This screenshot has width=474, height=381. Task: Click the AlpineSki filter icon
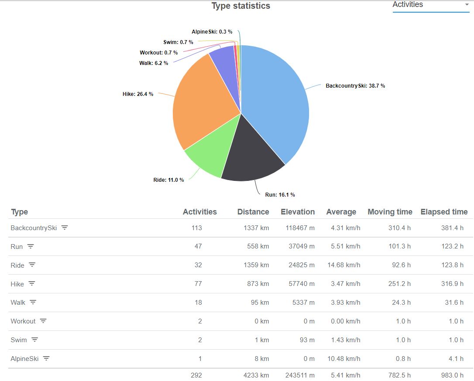[46, 359]
